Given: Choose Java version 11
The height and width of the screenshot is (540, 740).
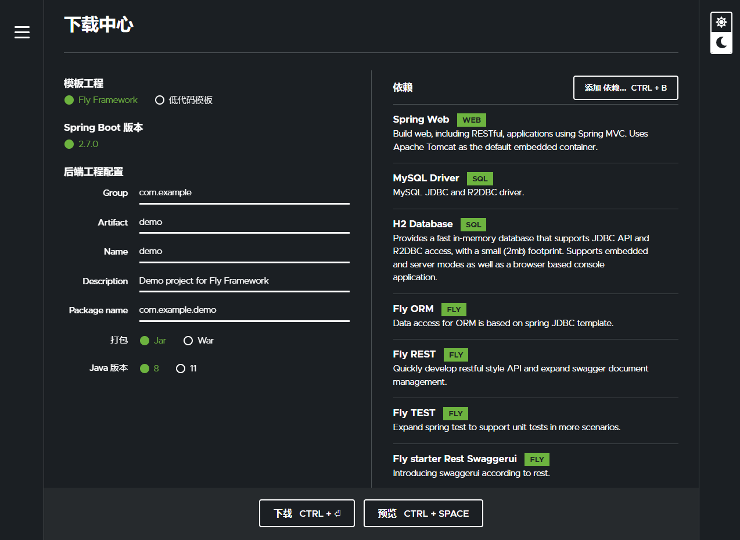Looking at the screenshot, I should 186,369.
